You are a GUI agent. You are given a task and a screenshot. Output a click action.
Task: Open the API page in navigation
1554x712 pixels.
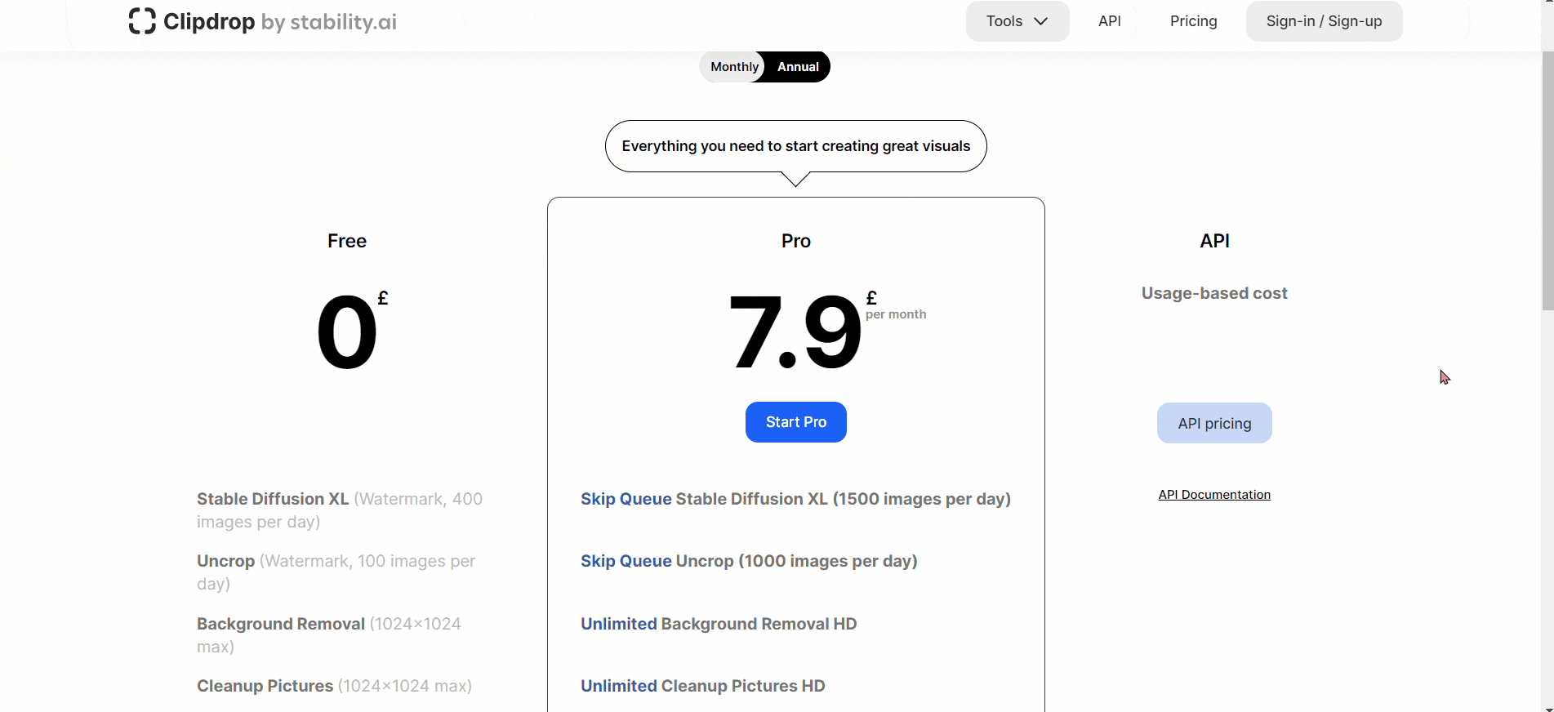(1110, 21)
